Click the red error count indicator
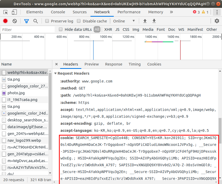This screenshot has width=222, height=184. (x=196, y=12)
